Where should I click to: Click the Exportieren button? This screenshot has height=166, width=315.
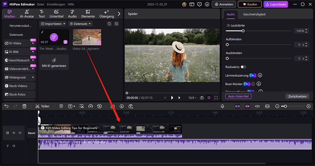(x=276, y=5)
